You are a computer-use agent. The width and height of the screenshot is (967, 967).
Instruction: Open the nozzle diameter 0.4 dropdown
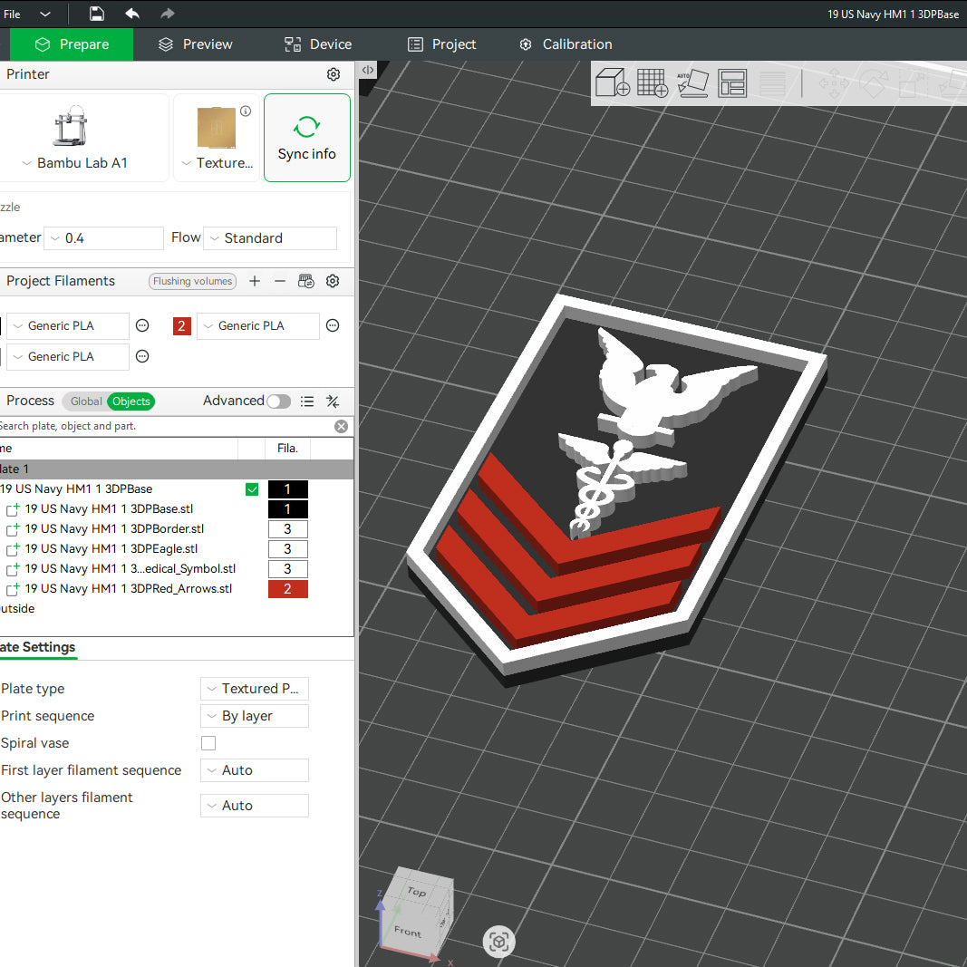click(x=103, y=238)
